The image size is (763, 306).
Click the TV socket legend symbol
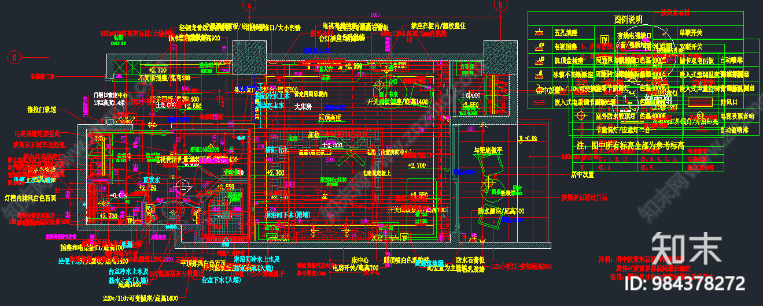tap(540, 46)
